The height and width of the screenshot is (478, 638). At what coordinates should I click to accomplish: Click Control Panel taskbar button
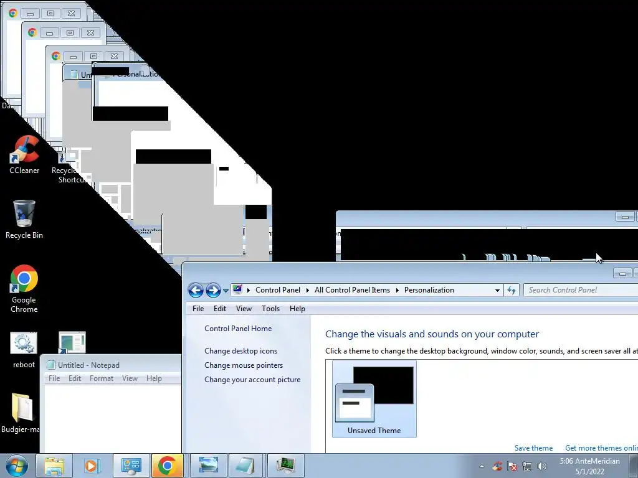point(131,466)
